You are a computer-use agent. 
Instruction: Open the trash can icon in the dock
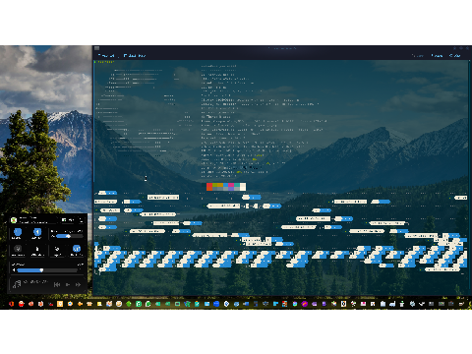pyautogui.click(x=402, y=304)
